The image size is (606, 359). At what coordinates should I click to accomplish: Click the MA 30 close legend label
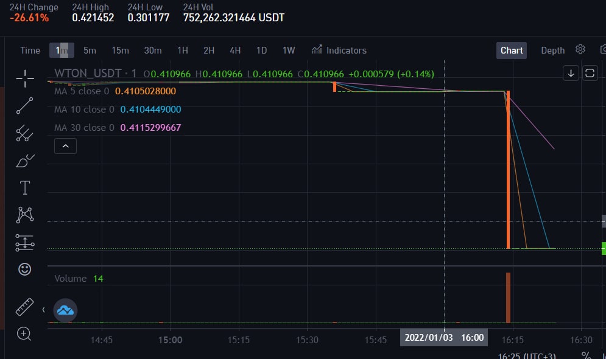click(83, 128)
